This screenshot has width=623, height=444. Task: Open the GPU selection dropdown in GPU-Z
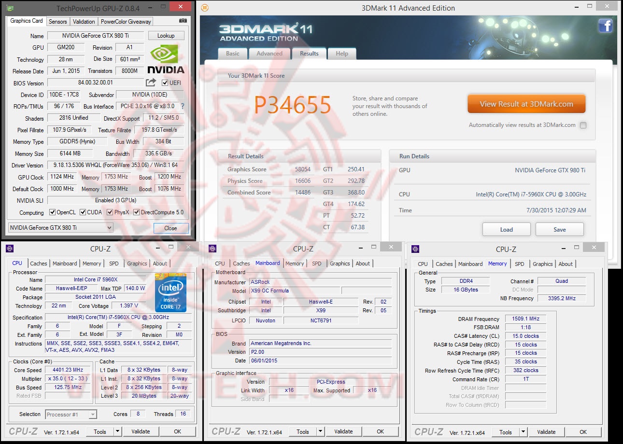[x=61, y=228]
